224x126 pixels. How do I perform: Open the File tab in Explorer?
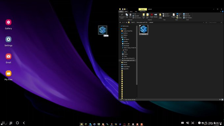[x=121, y=12]
